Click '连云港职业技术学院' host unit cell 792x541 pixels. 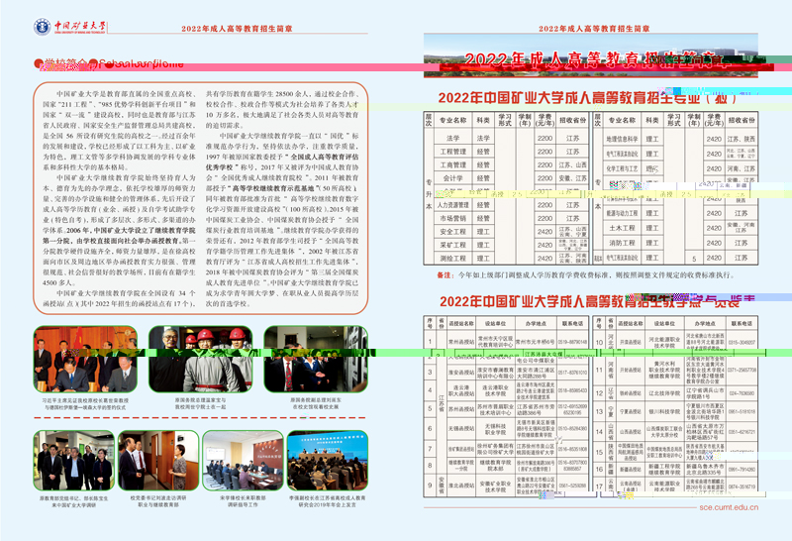495,390
